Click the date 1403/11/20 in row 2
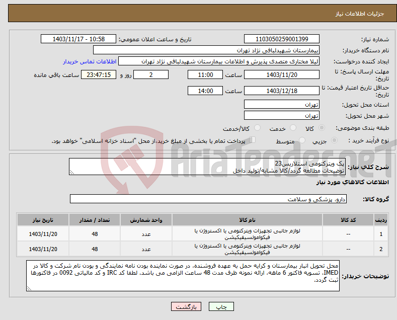The image size is (397, 320). (43, 249)
